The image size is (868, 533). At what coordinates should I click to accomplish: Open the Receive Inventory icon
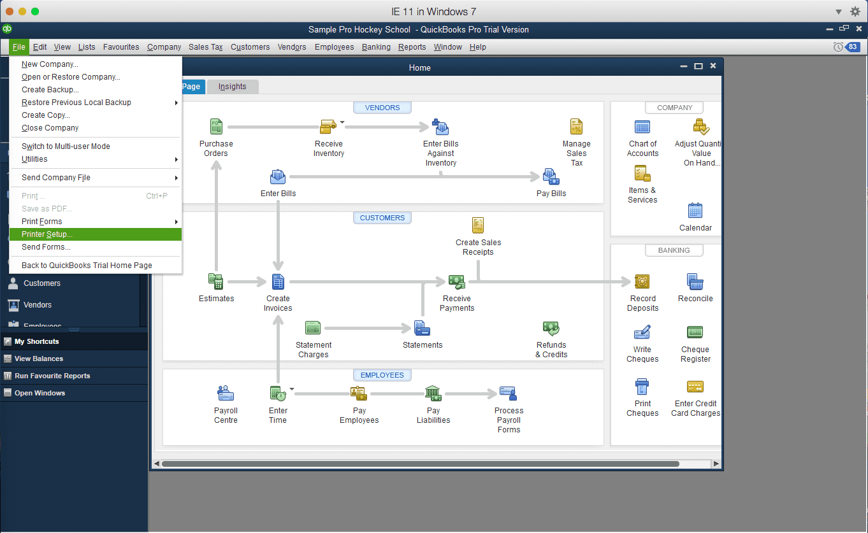point(328,126)
